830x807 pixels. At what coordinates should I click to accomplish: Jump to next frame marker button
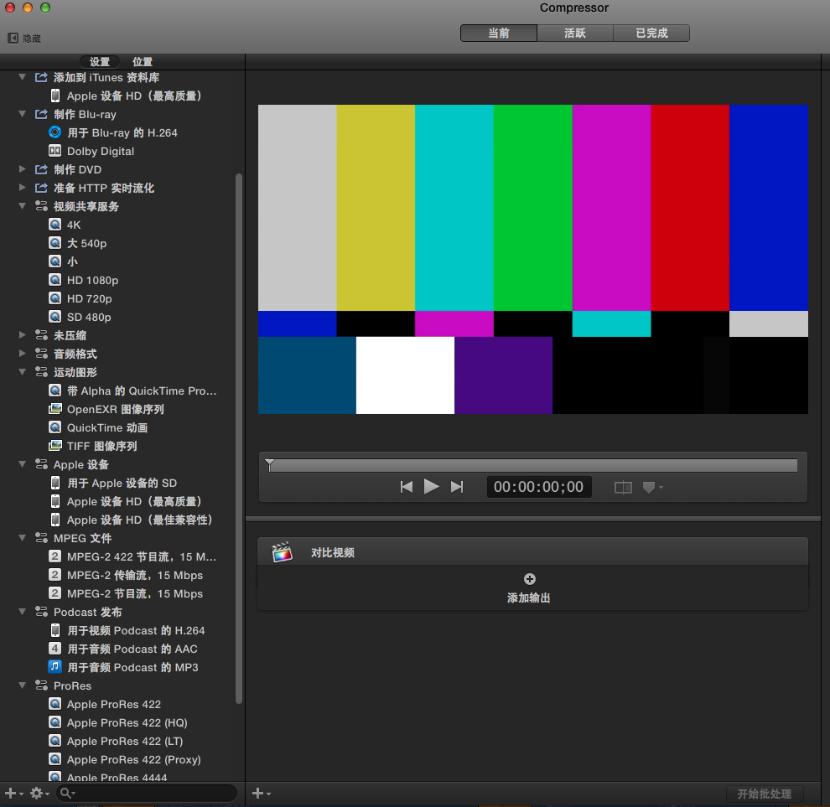tap(457, 487)
